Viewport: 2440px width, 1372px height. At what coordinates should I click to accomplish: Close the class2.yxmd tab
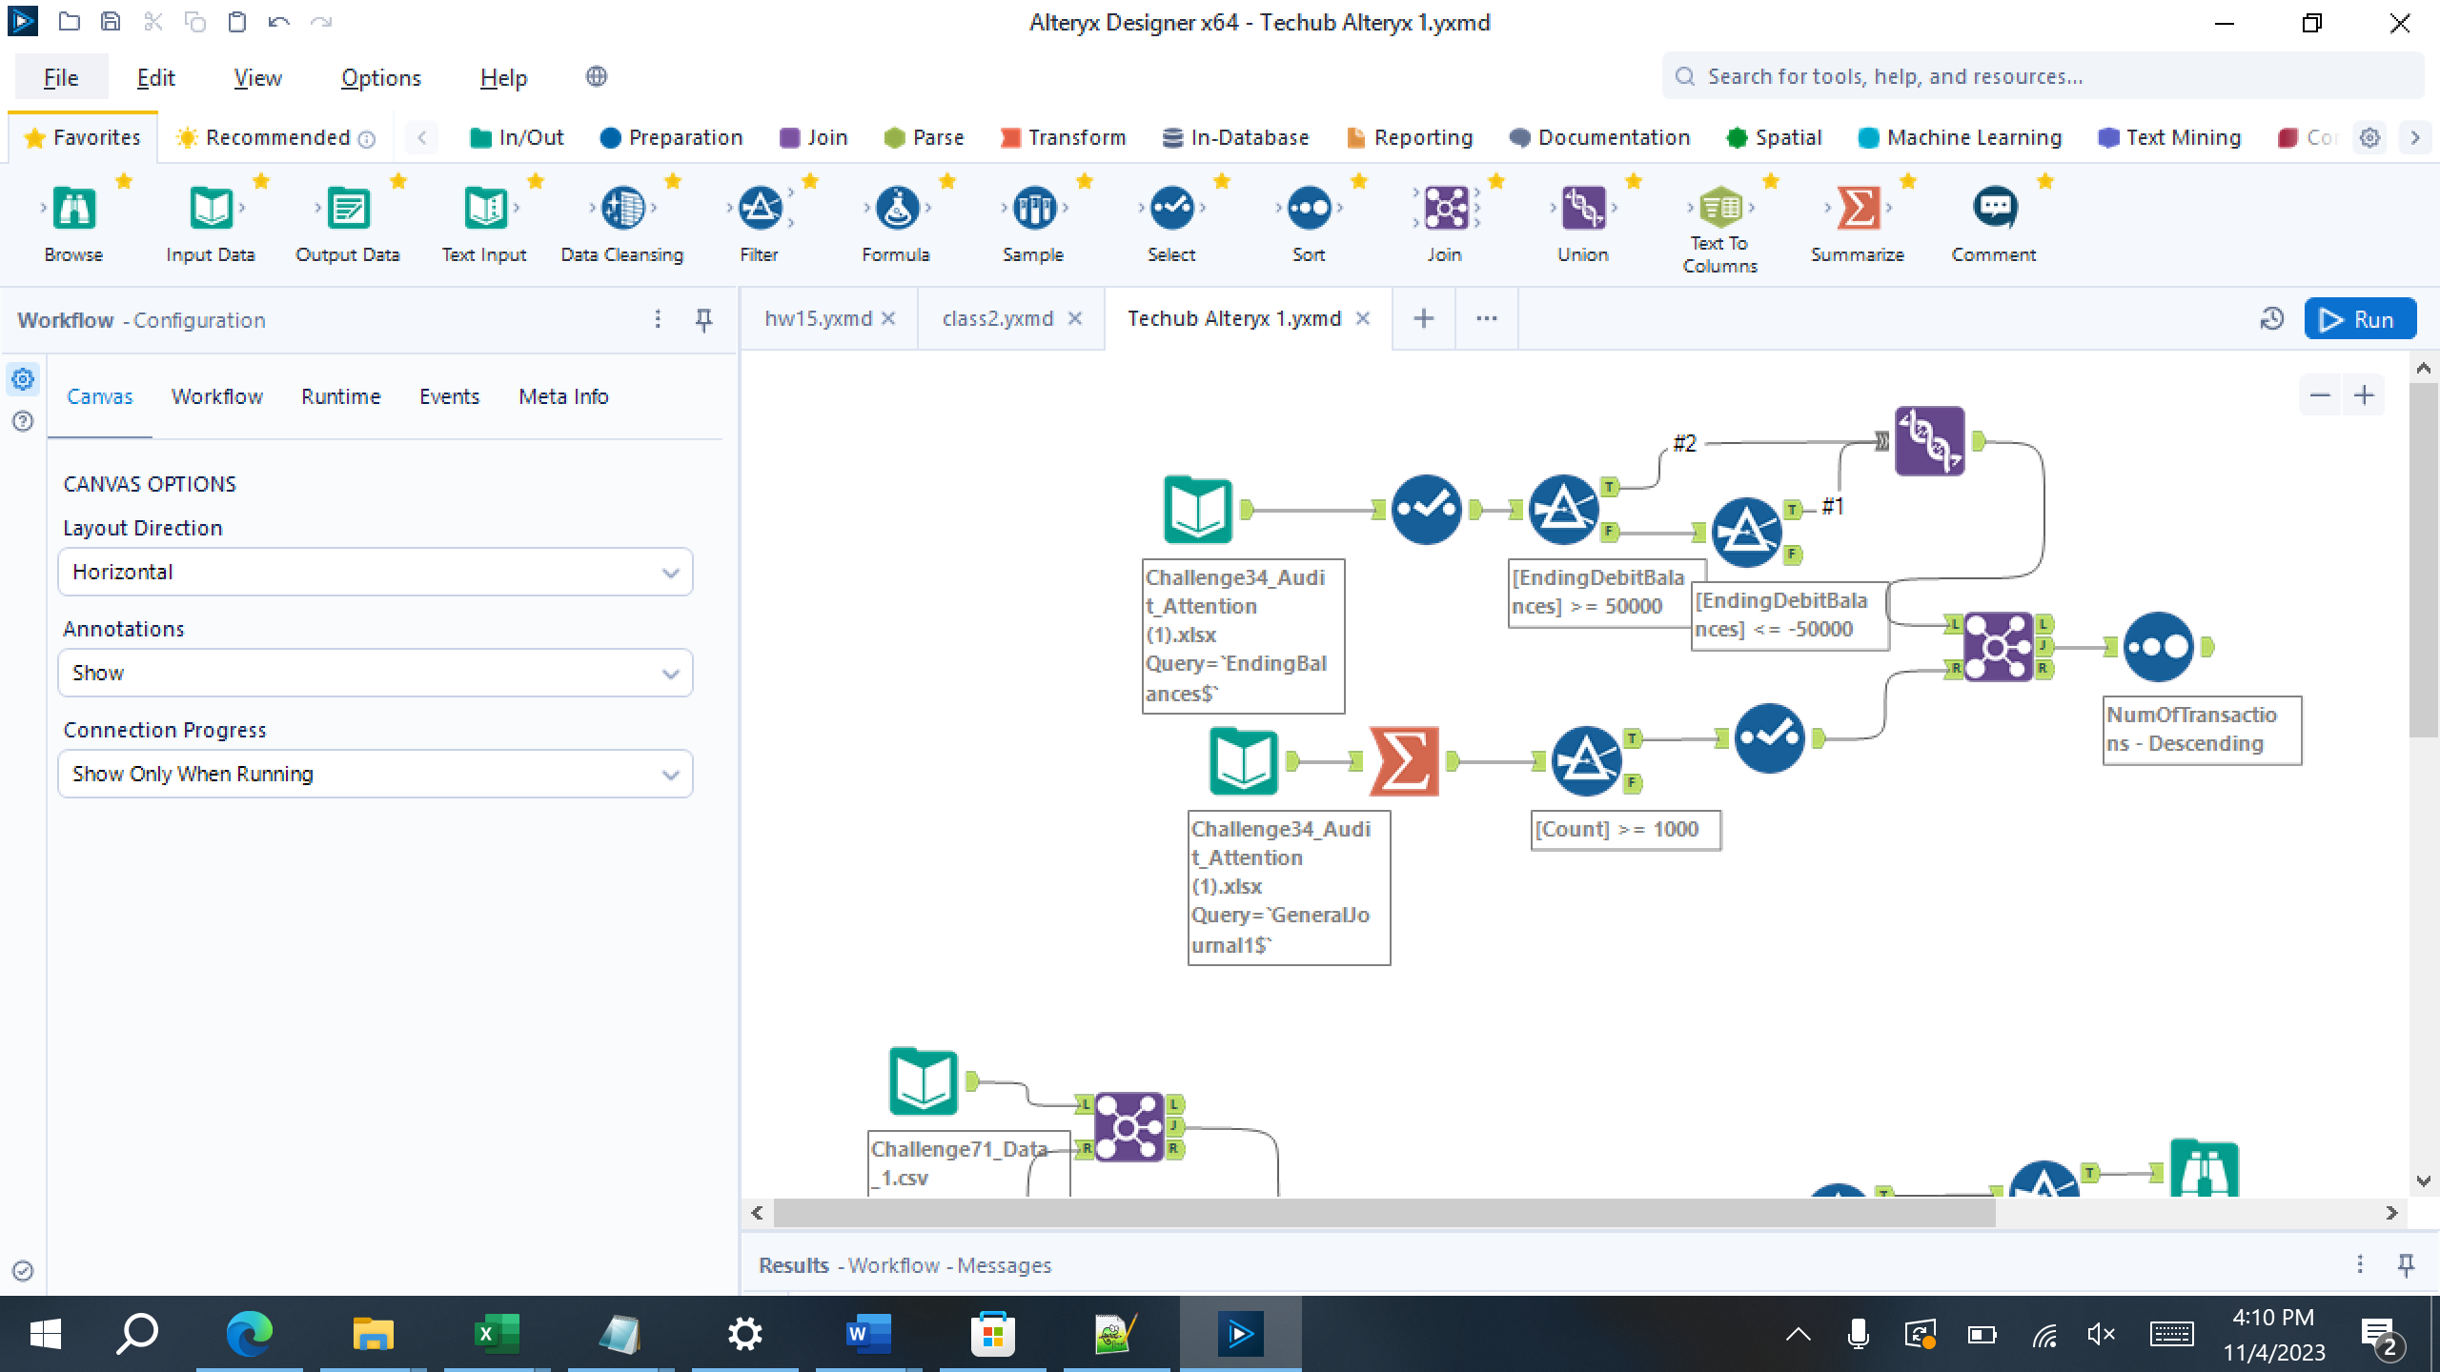[1075, 318]
